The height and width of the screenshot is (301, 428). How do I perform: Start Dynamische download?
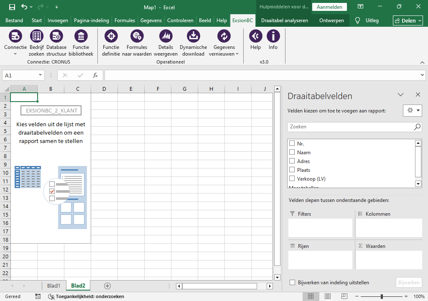point(193,36)
